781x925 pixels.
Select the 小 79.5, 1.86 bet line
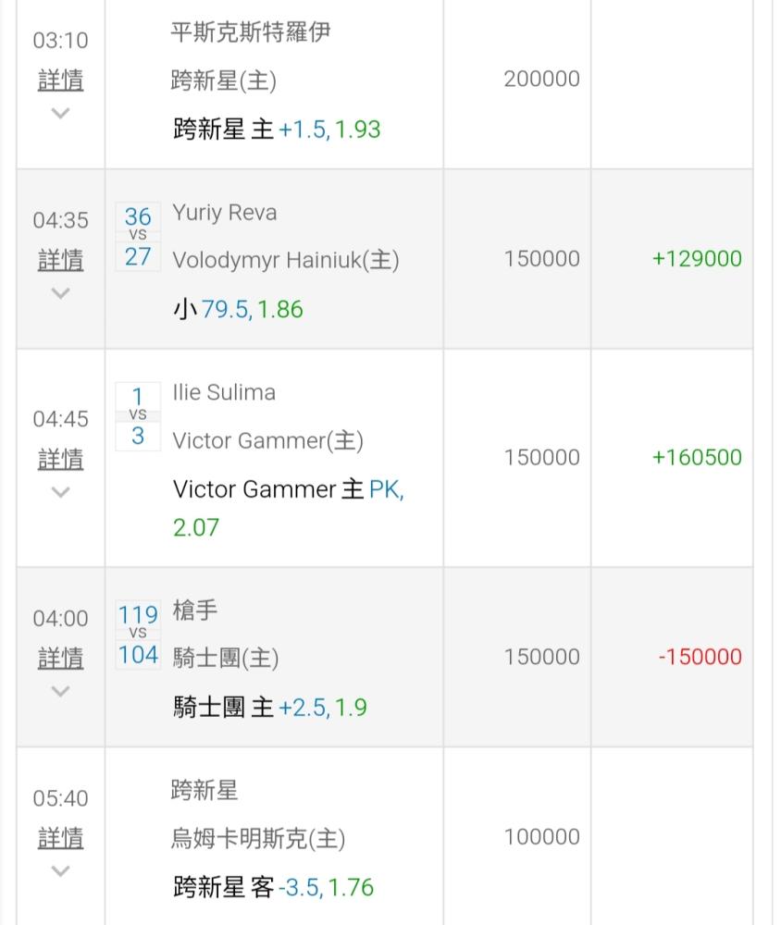[x=238, y=309]
